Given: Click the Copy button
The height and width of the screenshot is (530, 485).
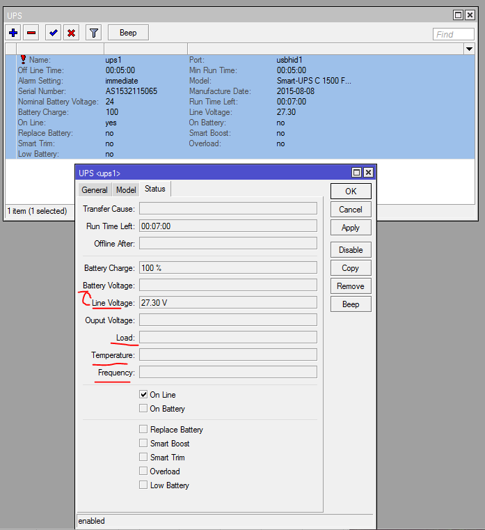Looking at the screenshot, I should [351, 268].
